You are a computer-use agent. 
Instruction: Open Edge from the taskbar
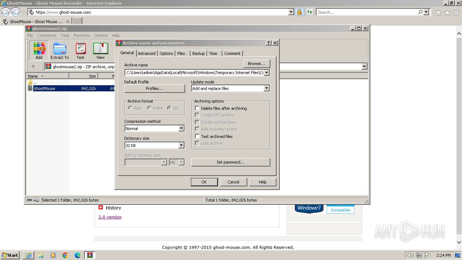78,255
